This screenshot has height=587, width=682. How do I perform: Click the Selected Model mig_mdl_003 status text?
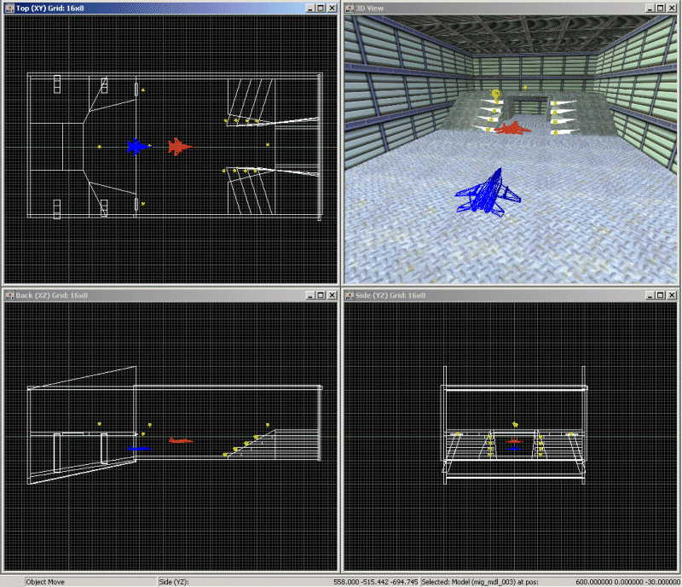point(494,581)
